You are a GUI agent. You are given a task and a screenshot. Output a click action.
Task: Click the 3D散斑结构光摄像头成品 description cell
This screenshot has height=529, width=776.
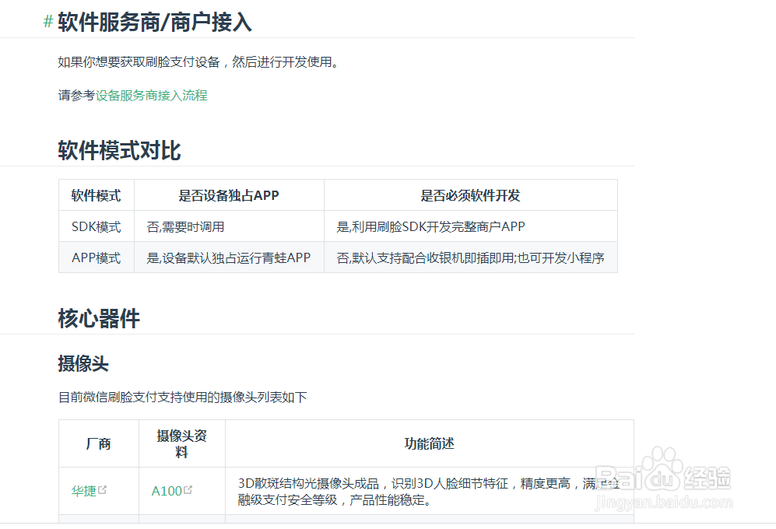(x=430, y=492)
